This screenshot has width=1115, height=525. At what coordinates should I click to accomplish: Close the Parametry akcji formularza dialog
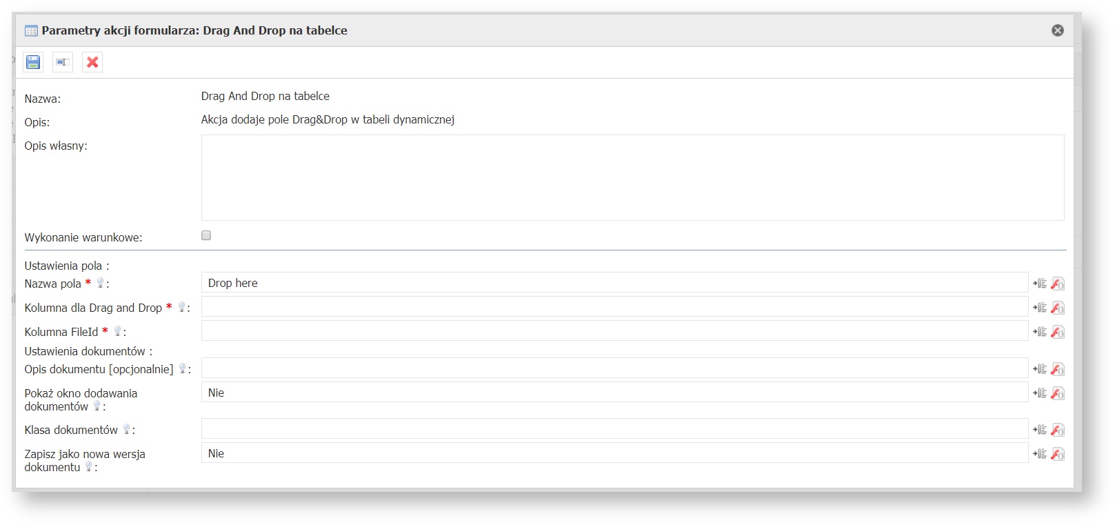1057,30
